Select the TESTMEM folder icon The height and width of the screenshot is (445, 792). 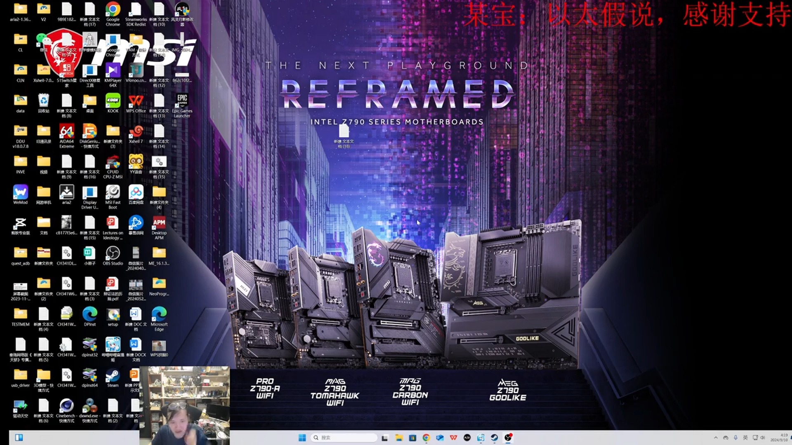(x=20, y=316)
